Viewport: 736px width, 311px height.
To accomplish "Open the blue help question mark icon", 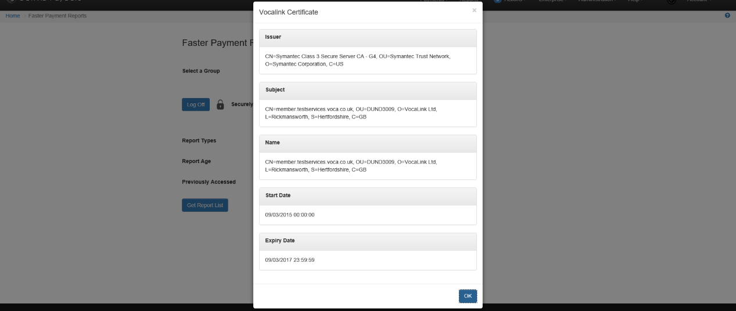I will (x=727, y=16).
